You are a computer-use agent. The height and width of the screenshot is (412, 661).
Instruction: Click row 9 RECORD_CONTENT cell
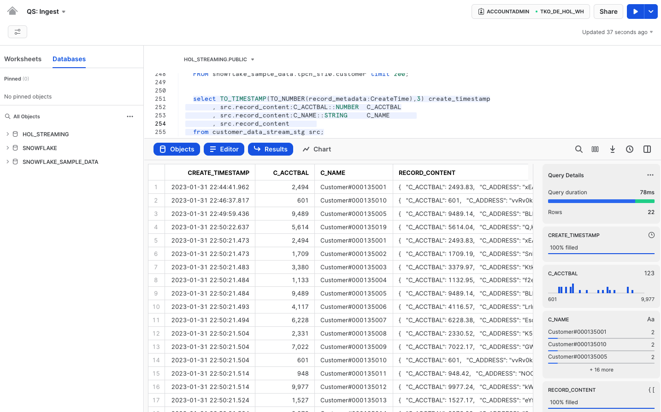click(463, 293)
